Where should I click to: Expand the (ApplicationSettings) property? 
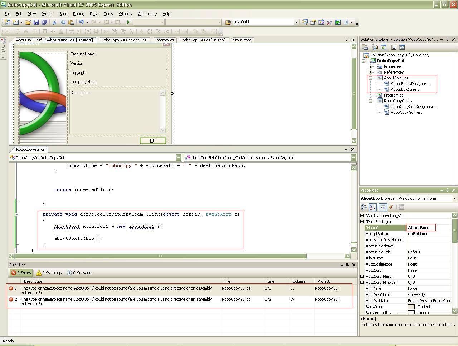pos(362,216)
